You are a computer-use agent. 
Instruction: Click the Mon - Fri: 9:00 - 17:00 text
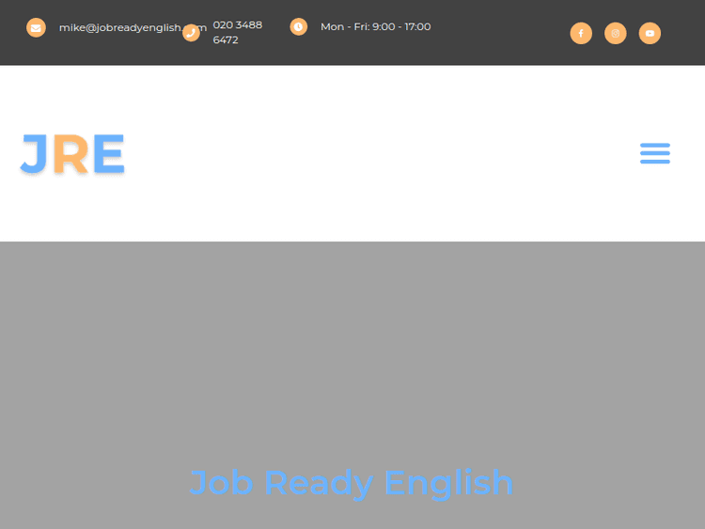click(375, 27)
